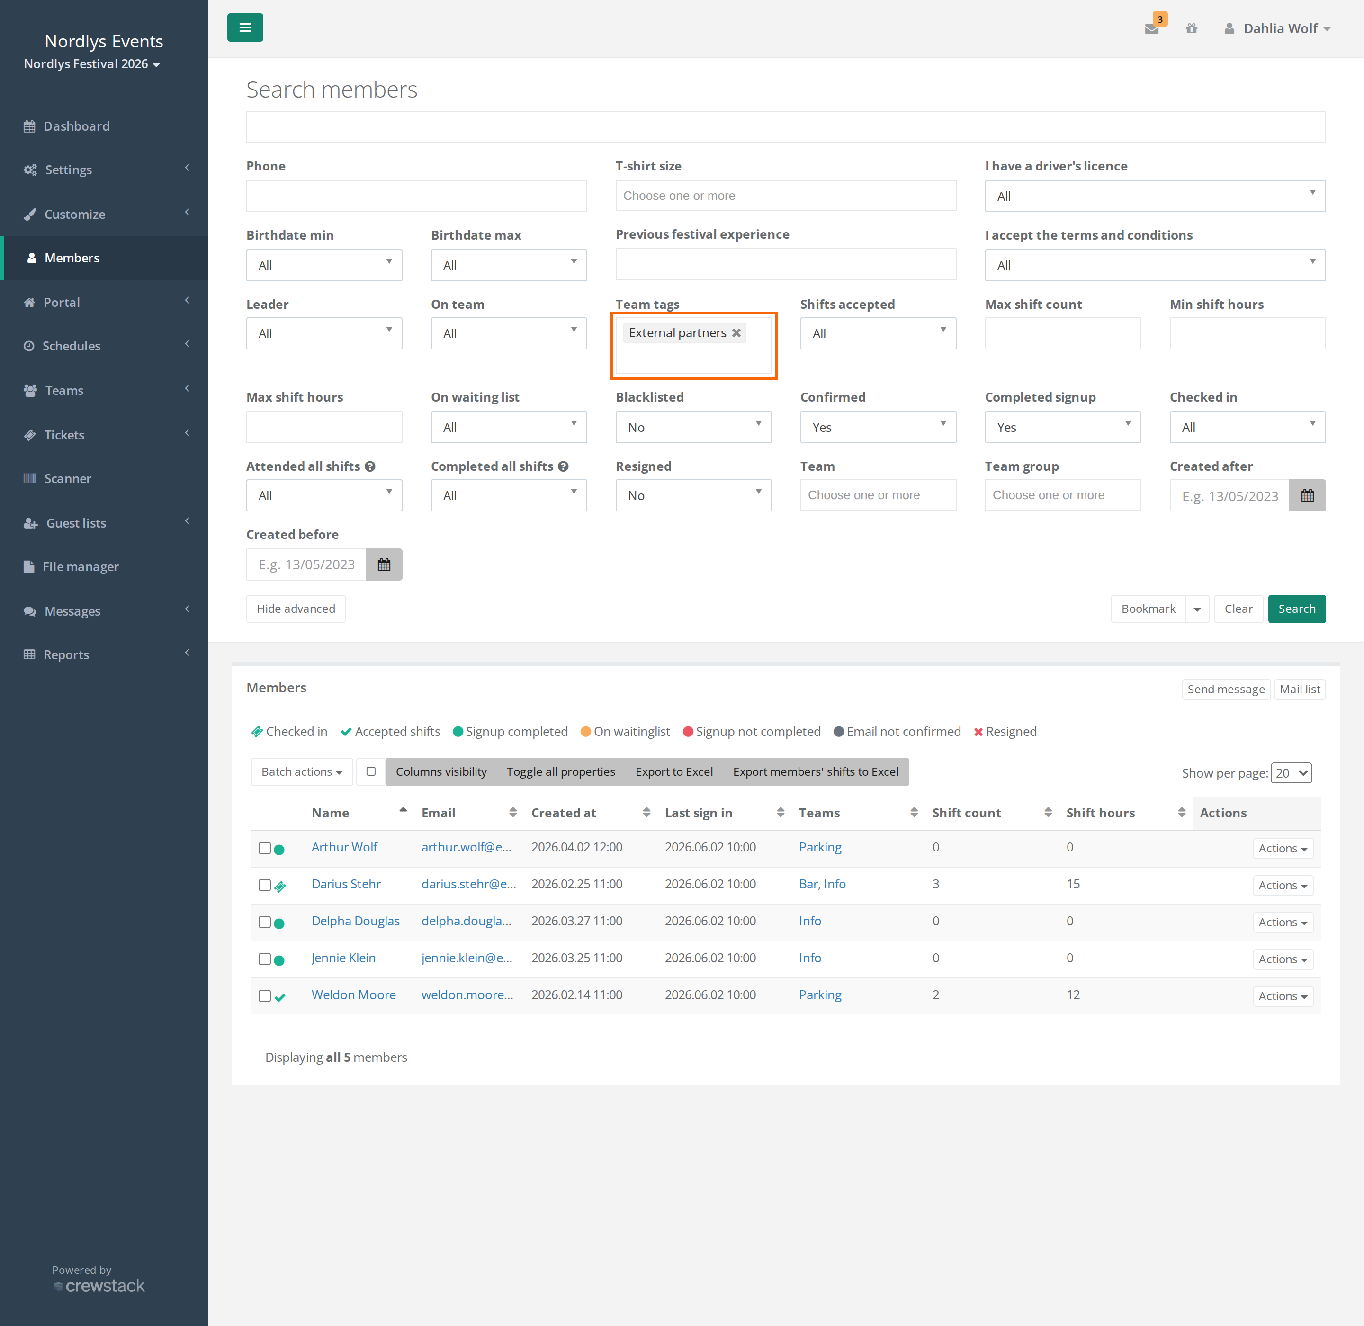Open the messages envelope notification icon
1364x1326 pixels.
[x=1151, y=28]
